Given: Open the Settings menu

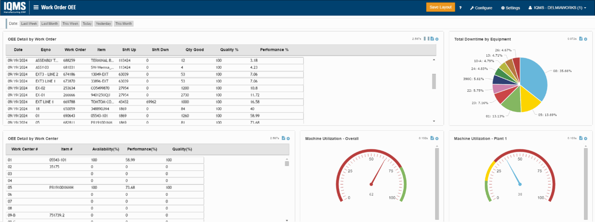Looking at the screenshot, I should coord(510,8).
